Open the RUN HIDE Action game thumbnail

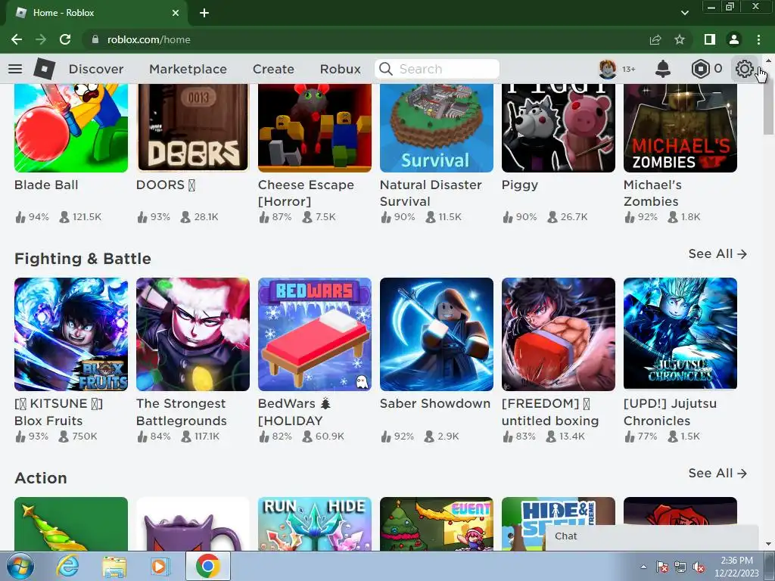[x=315, y=524]
